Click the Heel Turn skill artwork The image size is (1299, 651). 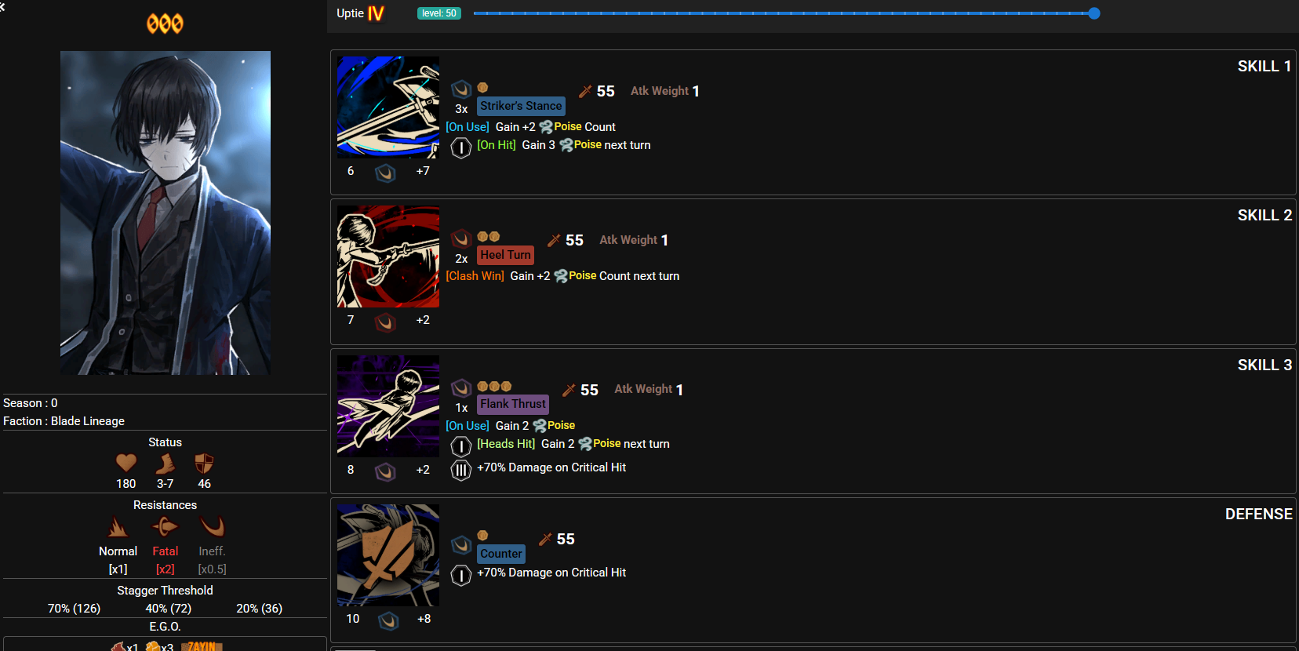388,256
